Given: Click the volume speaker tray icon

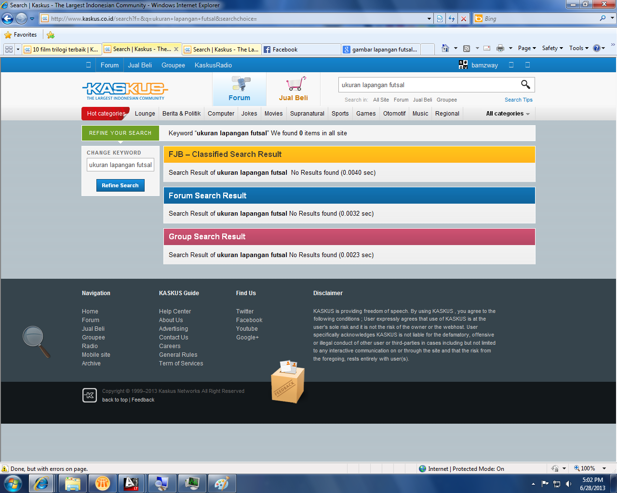Looking at the screenshot, I should click(x=569, y=483).
